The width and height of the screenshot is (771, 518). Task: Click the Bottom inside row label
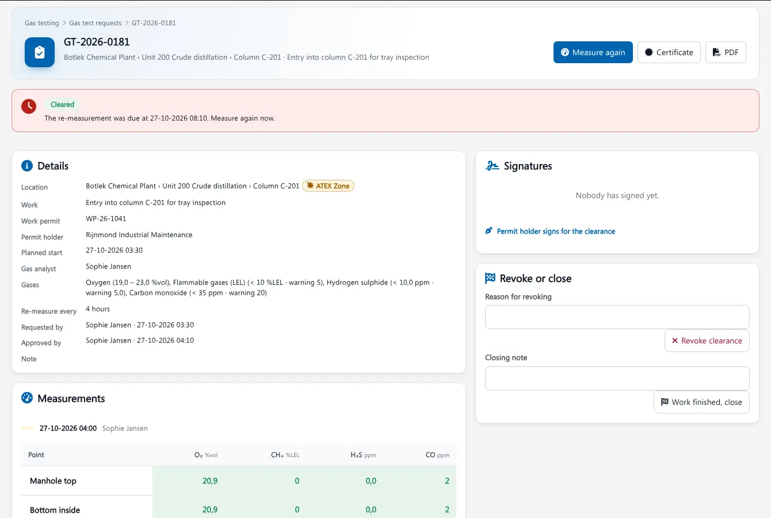[x=55, y=510]
